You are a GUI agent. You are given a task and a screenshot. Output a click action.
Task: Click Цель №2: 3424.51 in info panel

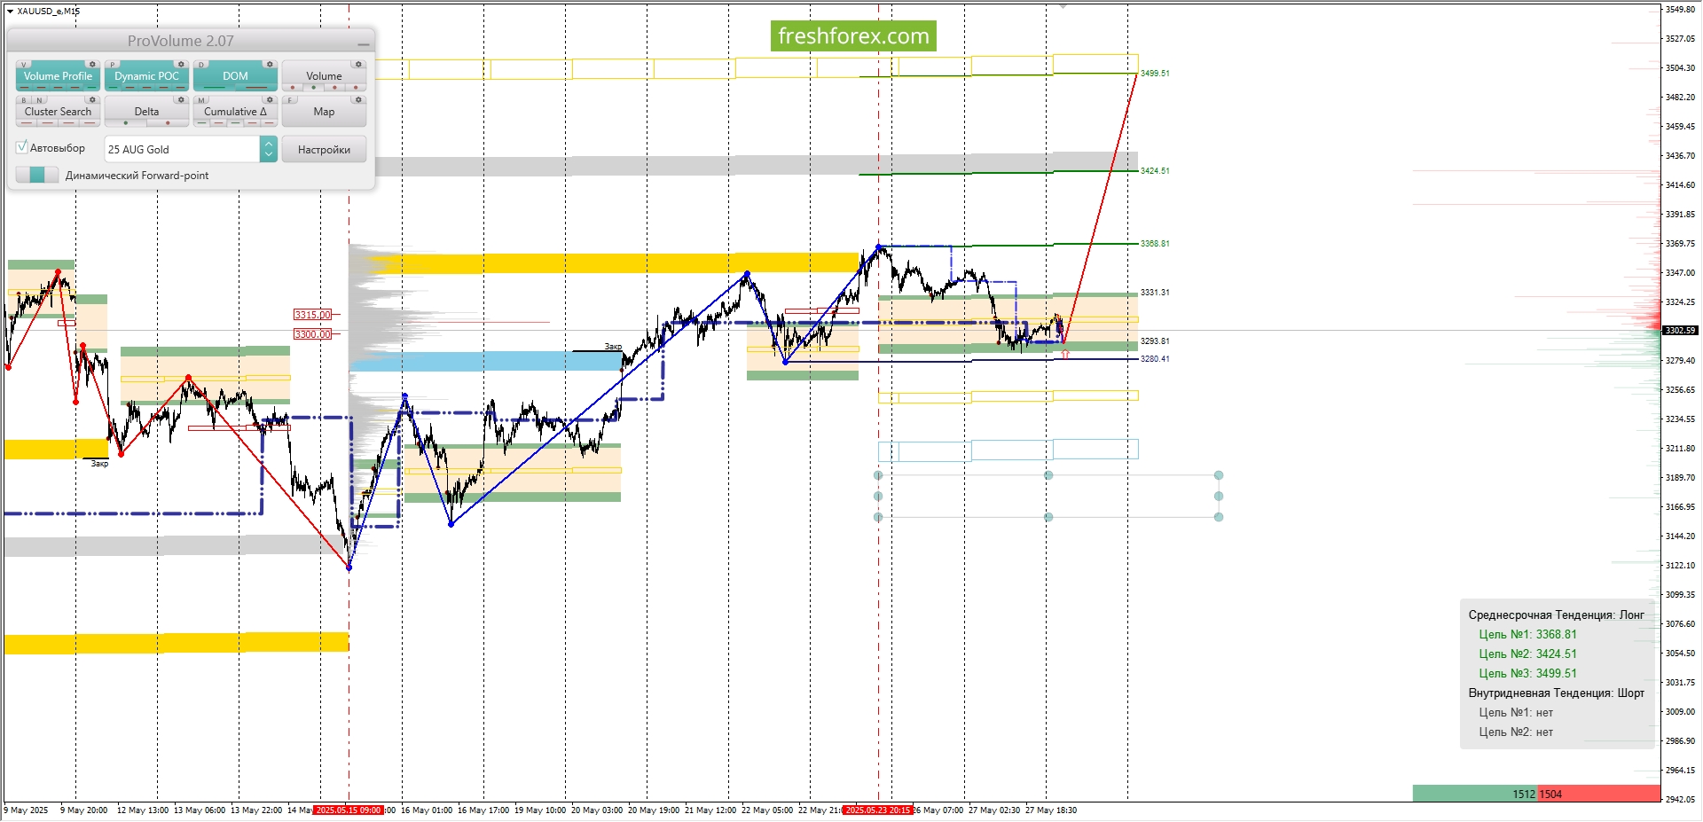[1527, 654]
